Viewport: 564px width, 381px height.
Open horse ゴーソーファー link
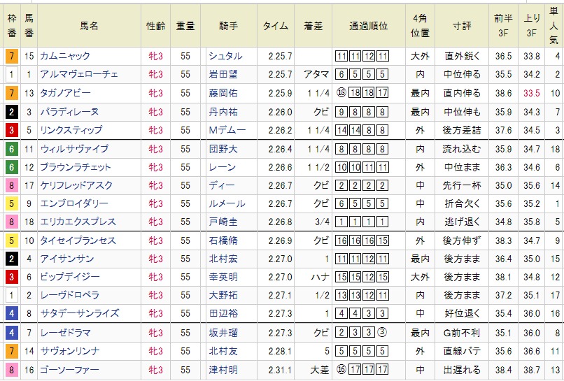(69, 370)
